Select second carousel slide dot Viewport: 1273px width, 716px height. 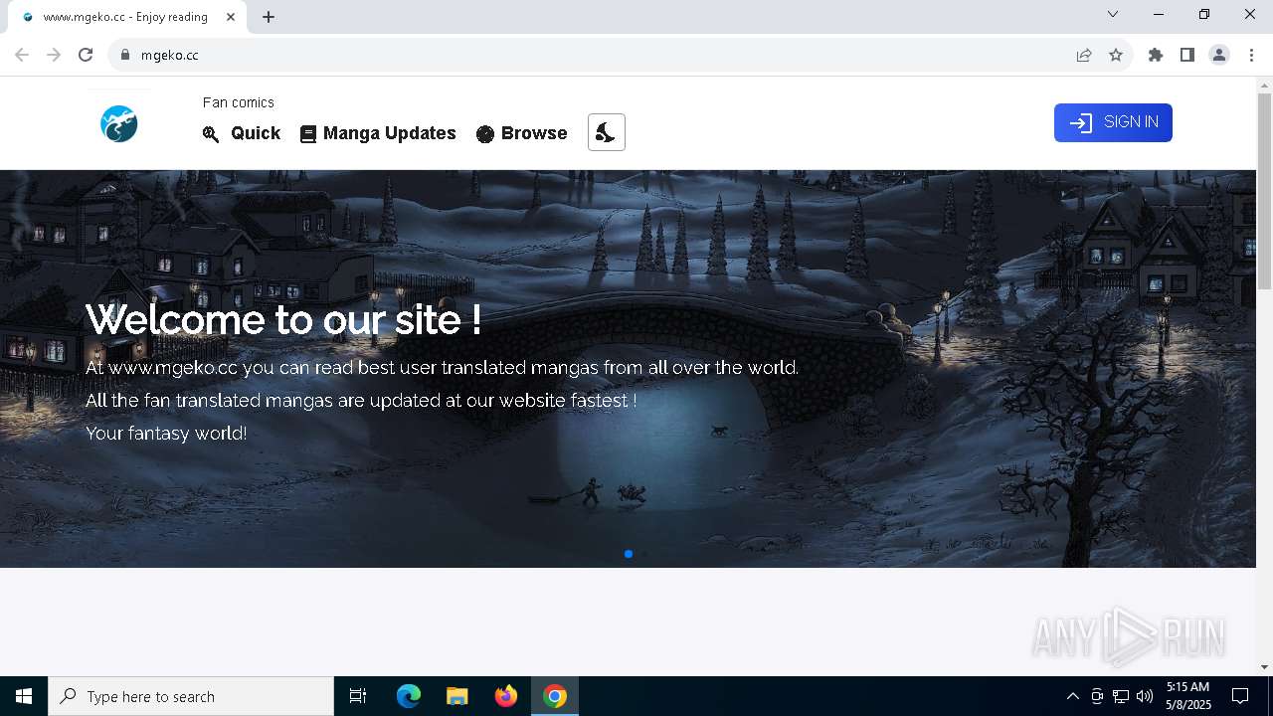tap(644, 554)
